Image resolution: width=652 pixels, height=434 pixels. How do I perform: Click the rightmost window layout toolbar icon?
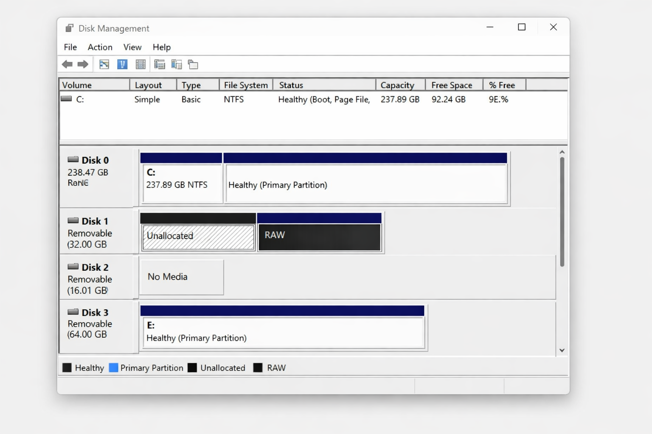tap(193, 64)
